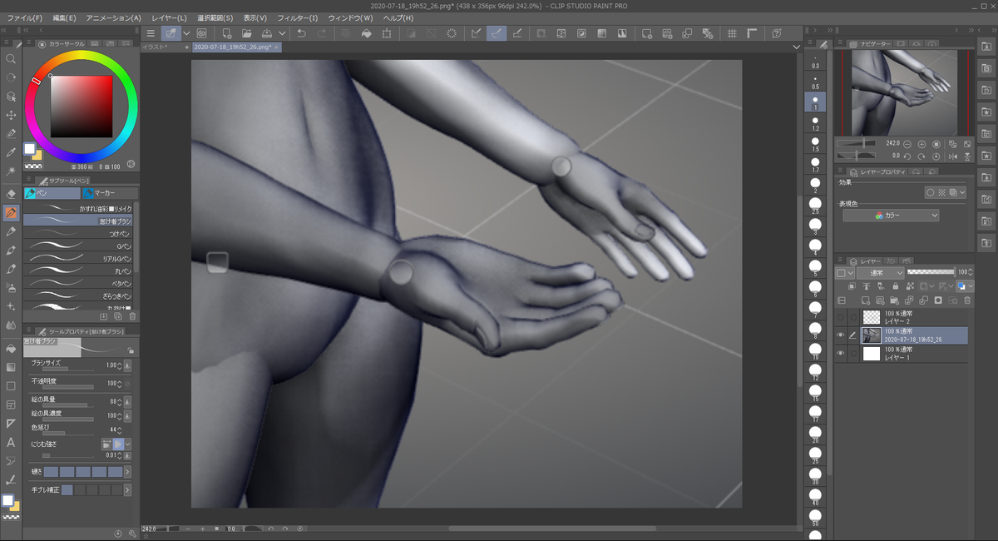Adjust the layer opacity slider in the Layer panel
Screen dimensions: 998x541
[931, 272]
